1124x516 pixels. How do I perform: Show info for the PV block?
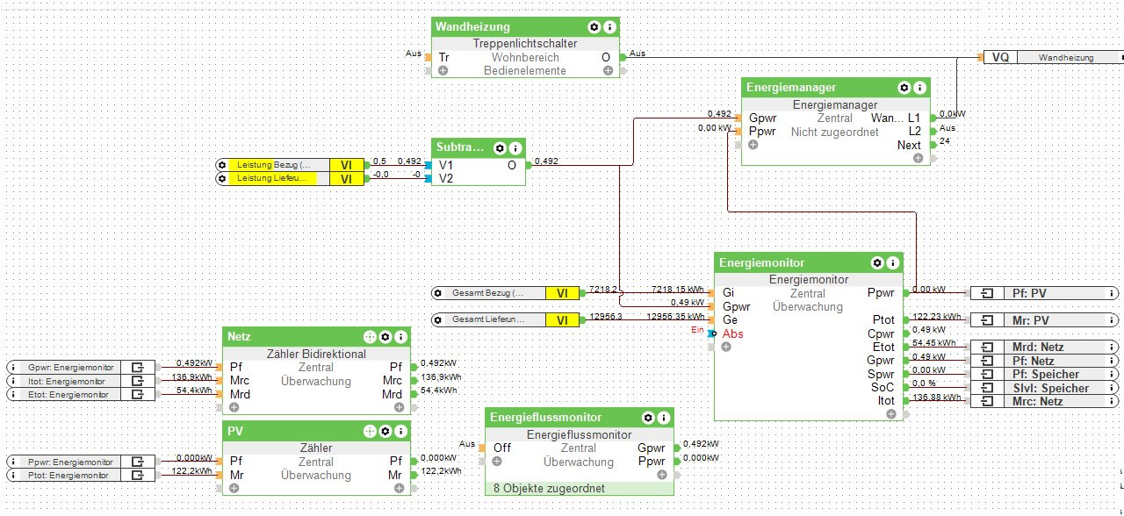pos(400,431)
